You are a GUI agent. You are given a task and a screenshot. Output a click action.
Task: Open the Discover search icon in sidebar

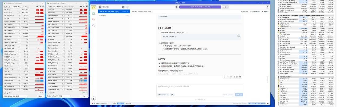click(x=94, y=25)
